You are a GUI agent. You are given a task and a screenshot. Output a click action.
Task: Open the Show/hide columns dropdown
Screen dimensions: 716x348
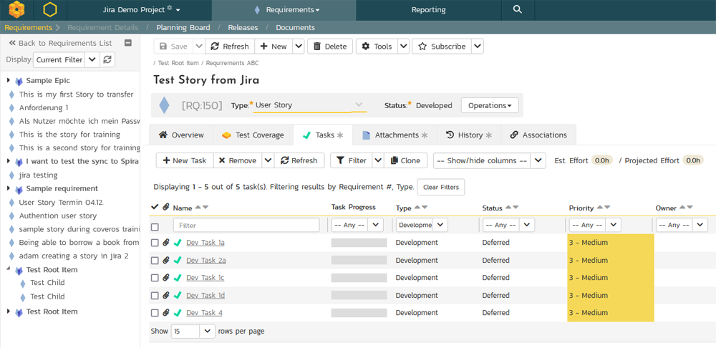[489, 161]
